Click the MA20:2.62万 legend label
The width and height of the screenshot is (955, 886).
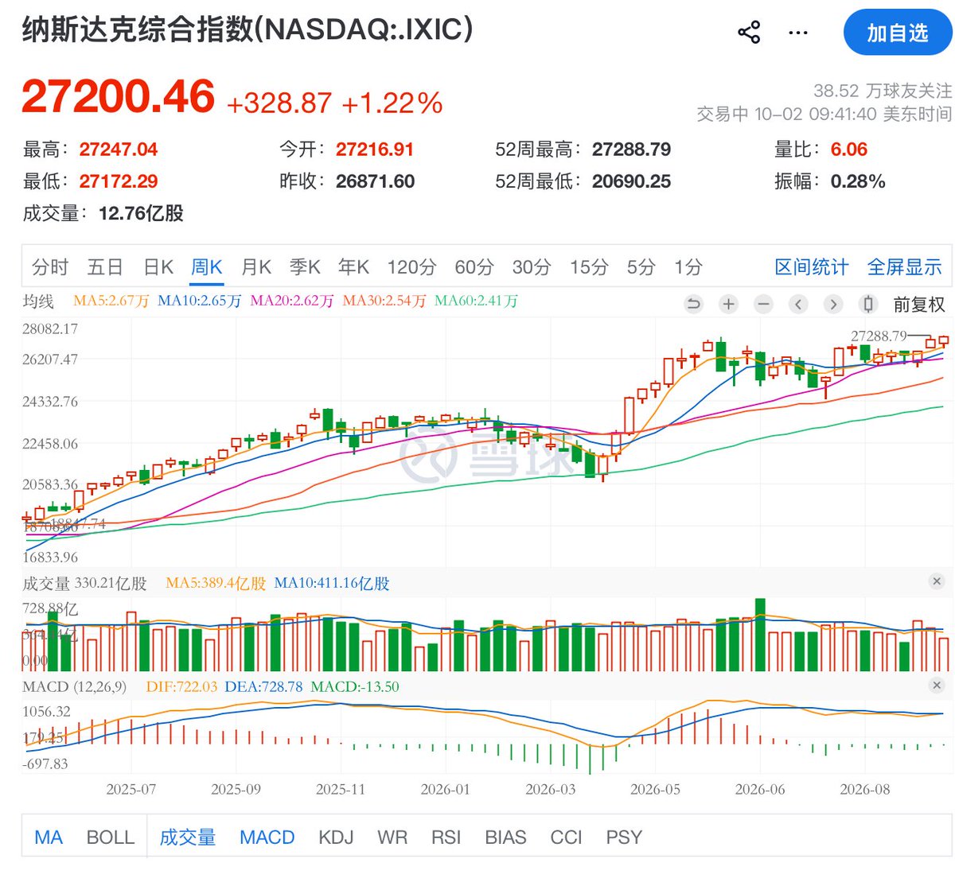[292, 301]
